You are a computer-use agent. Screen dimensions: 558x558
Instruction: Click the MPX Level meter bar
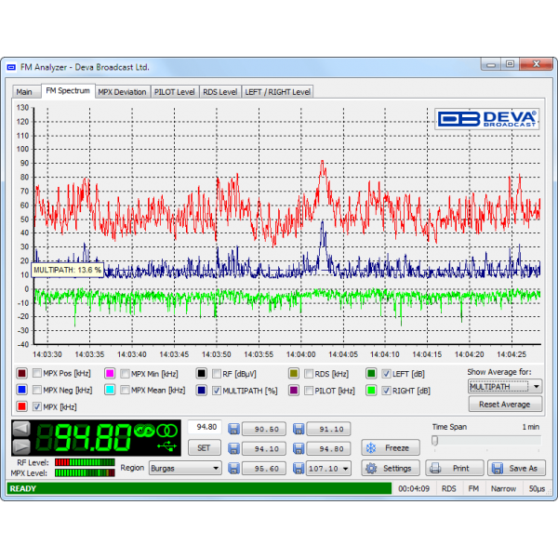coord(85,472)
